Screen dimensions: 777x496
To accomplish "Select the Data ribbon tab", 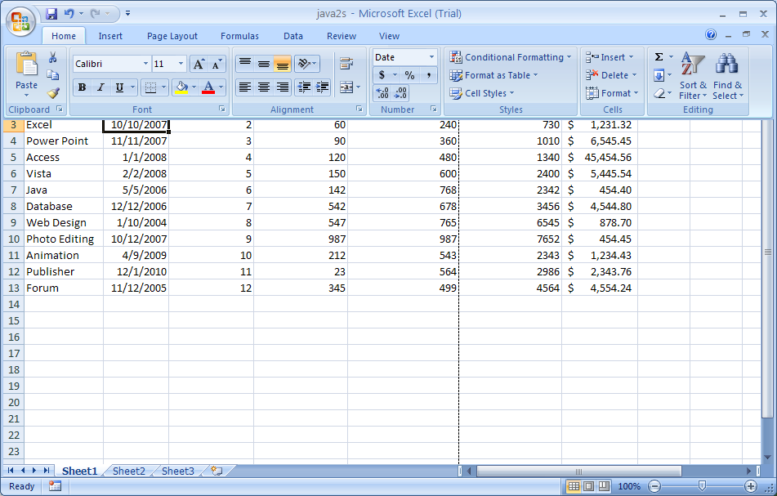I will [x=292, y=36].
